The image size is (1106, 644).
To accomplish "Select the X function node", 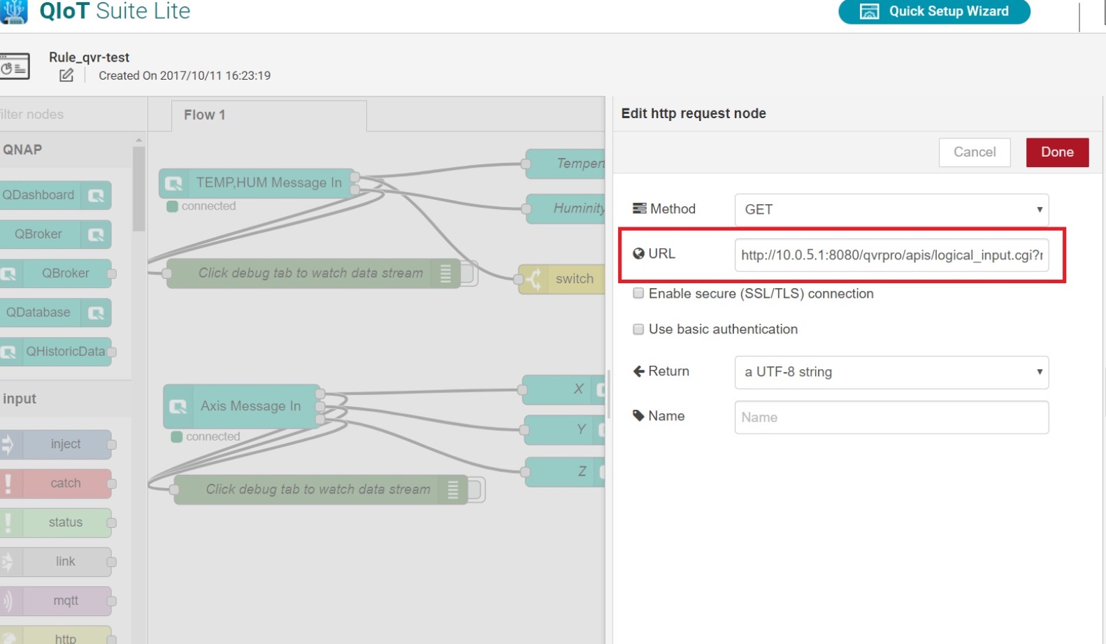I will click(563, 389).
